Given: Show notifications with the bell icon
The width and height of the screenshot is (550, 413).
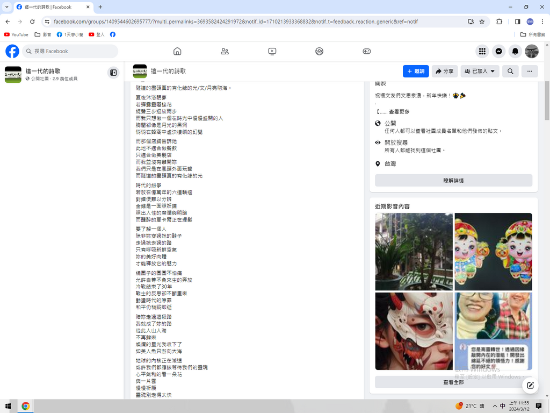Looking at the screenshot, I should pyautogui.click(x=515, y=51).
